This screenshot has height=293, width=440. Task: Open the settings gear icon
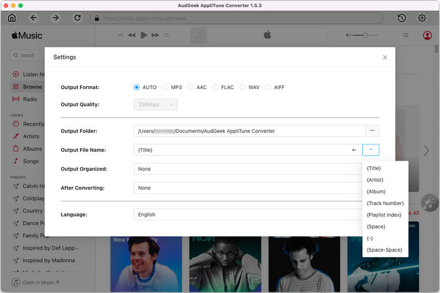(422, 18)
